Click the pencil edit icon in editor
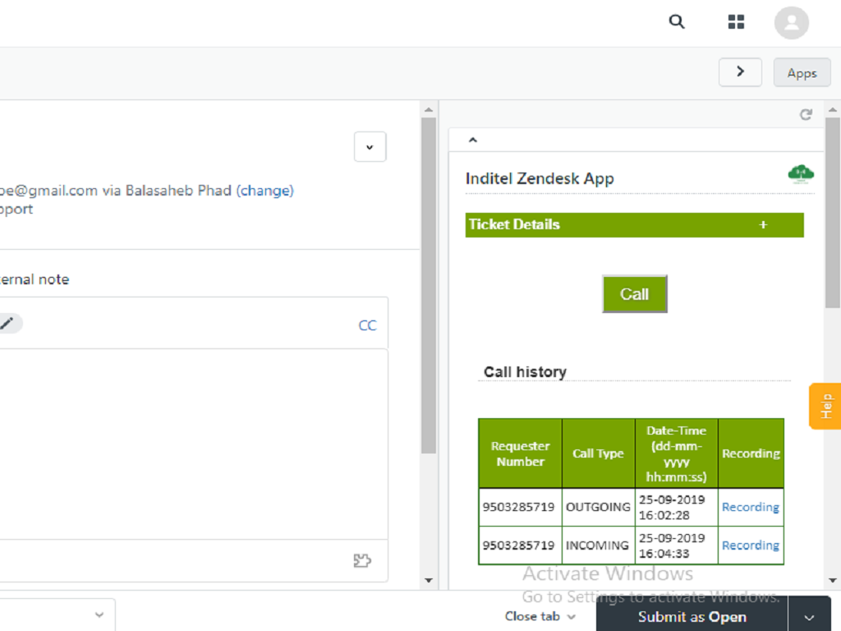Viewport: 841px width, 631px height. pyautogui.click(x=7, y=324)
